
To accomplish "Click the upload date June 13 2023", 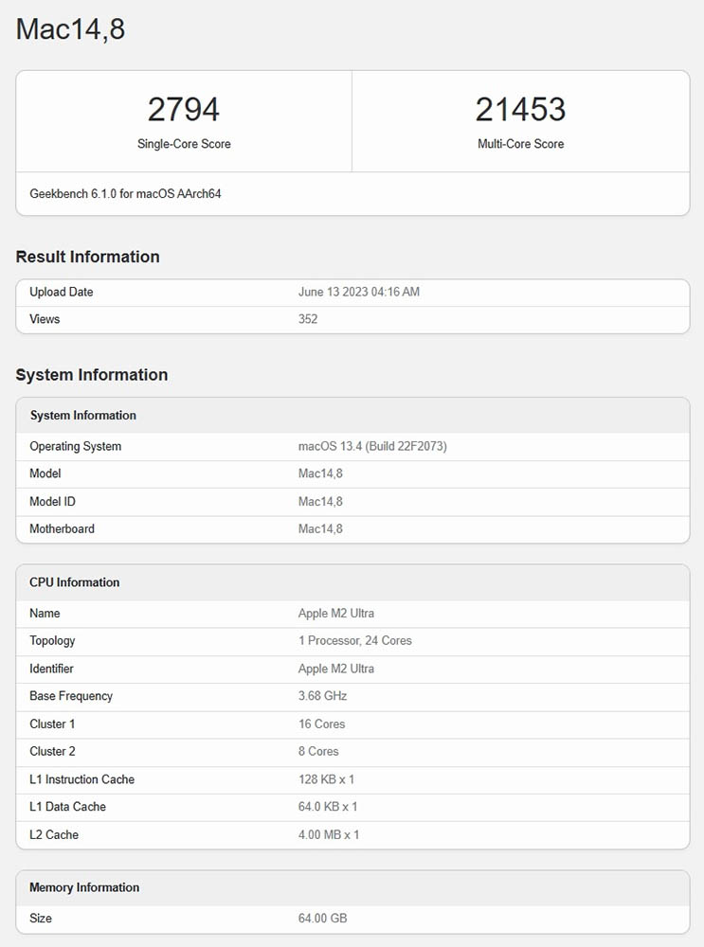I will (x=358, y=293).
